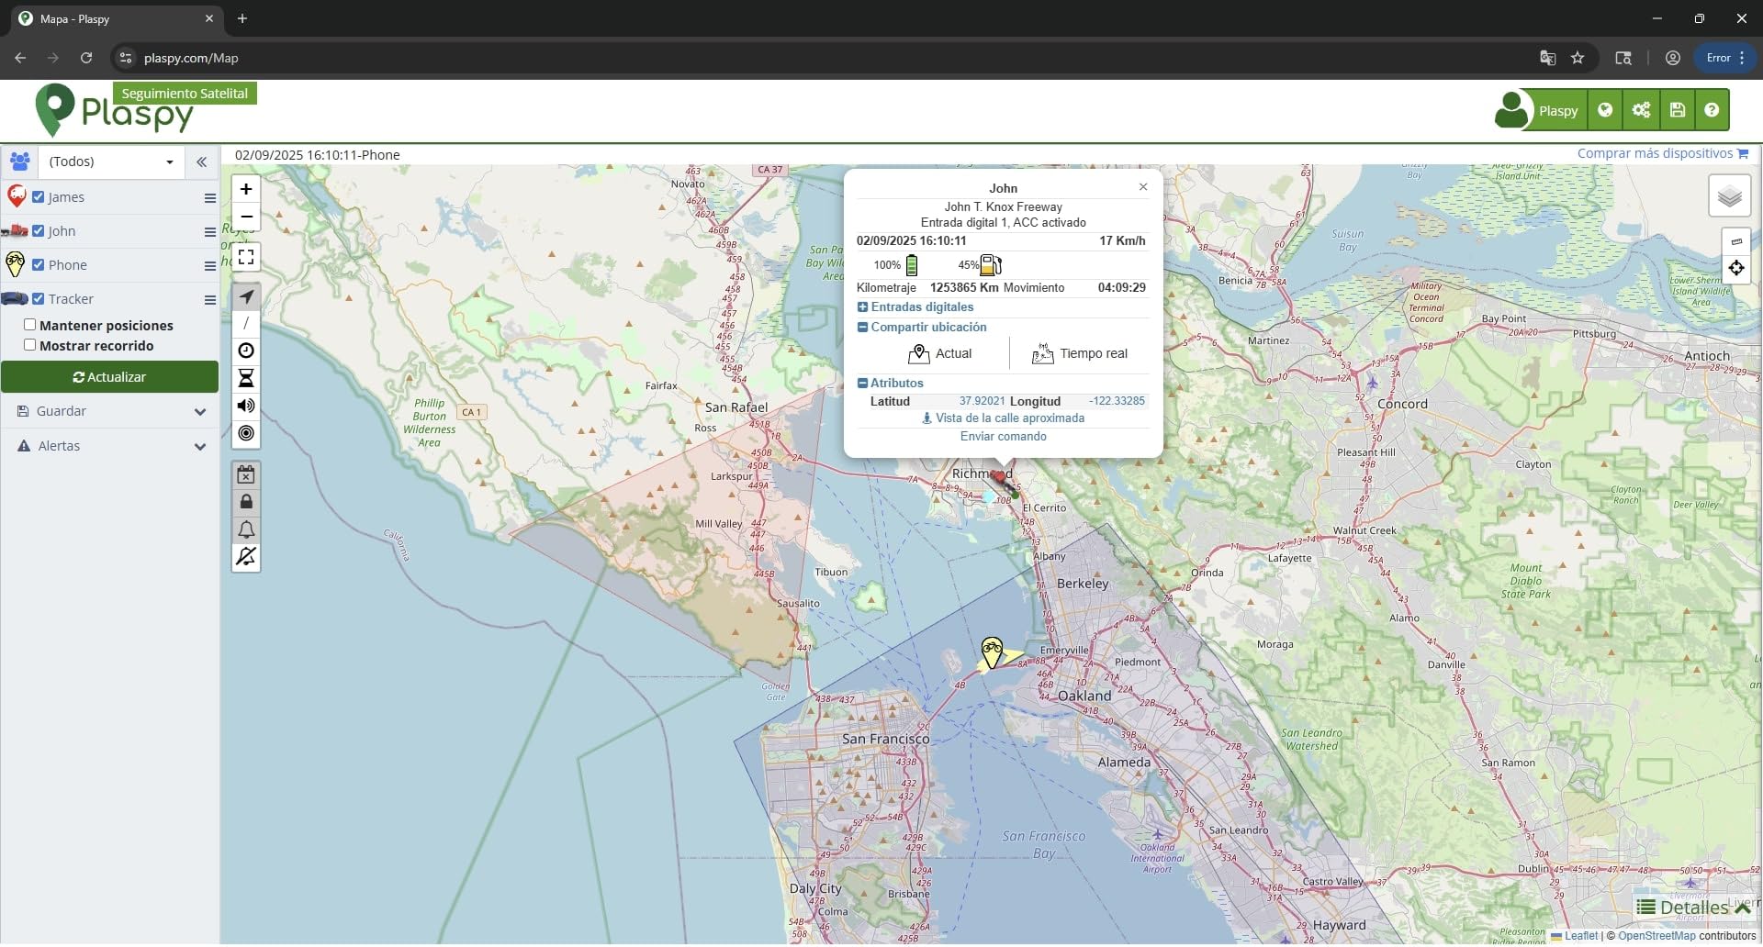Screen dimensions: 1763x947
Task: Open Phone device menu (hamburger)
Action: (x=210, y=266)
